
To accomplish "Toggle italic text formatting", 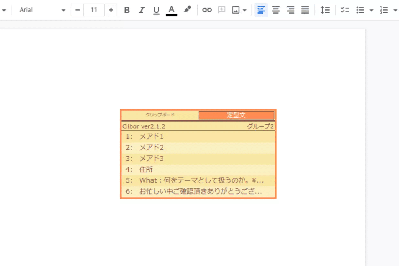I will tap(142, 10).
